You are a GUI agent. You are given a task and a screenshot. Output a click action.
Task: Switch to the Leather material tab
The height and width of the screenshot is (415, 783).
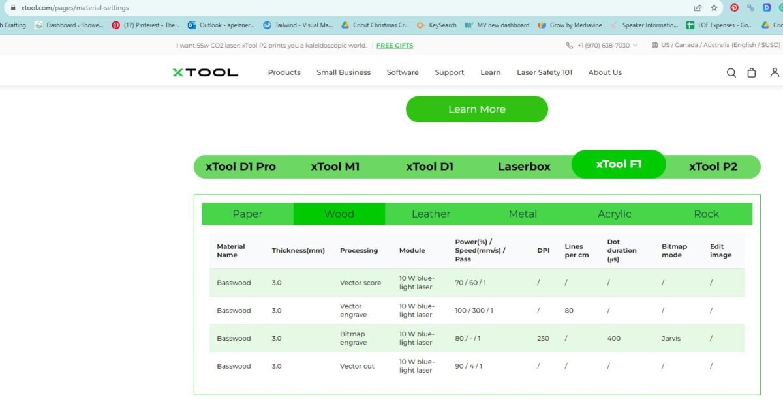[431, 214]
